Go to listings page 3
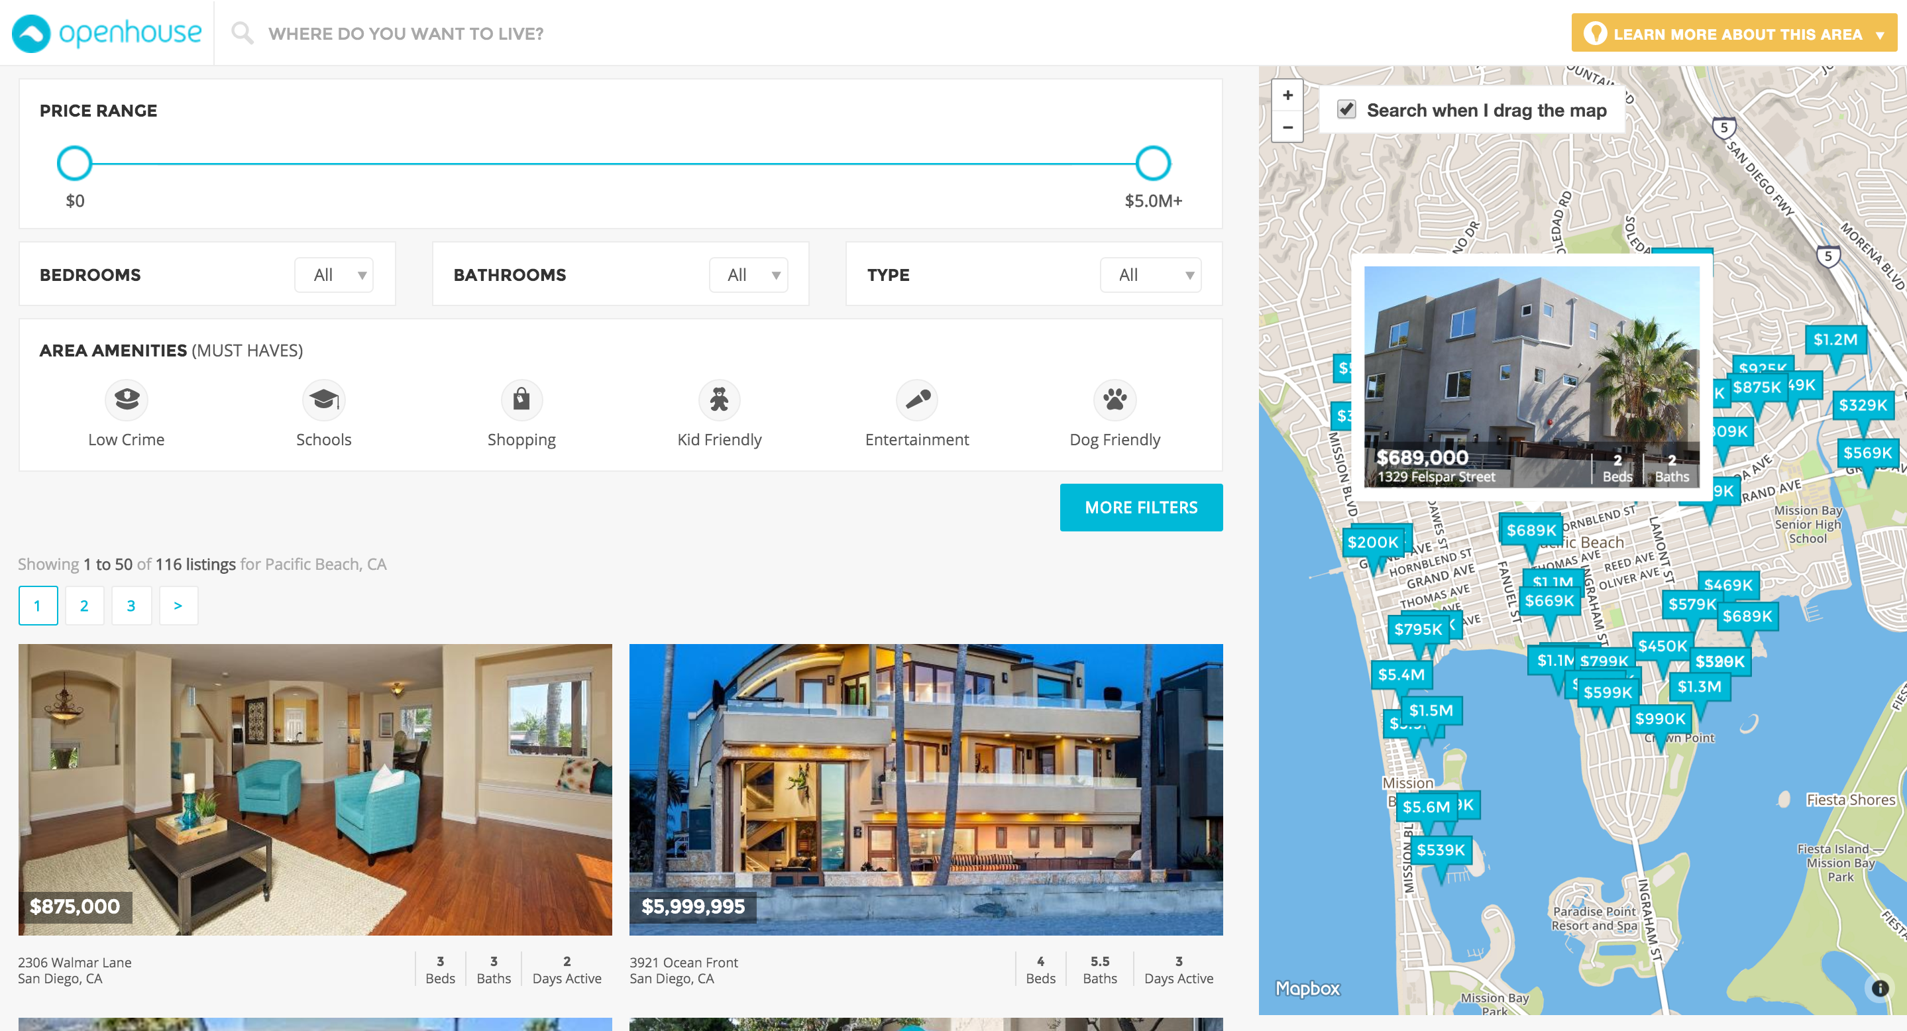1907x1031 pixels. tap(131, 606)
